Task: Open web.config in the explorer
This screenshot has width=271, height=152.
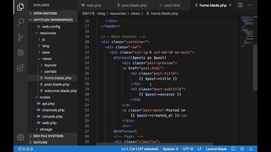Action: point(51,27)
